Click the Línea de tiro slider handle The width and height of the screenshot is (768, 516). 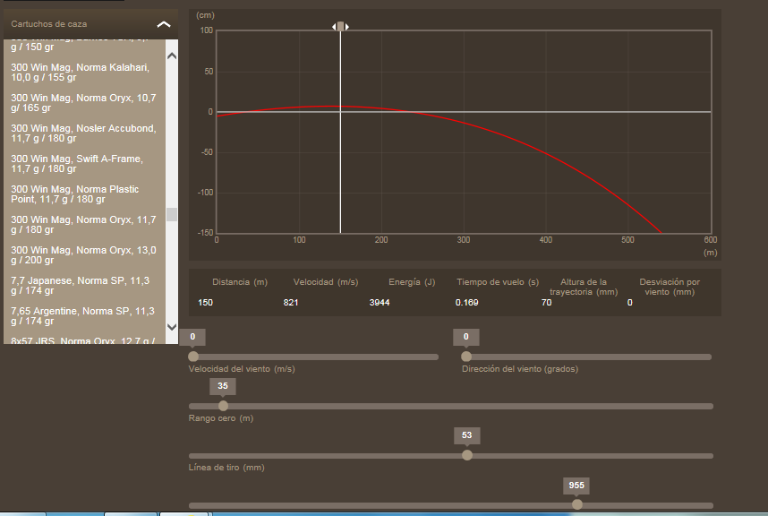[467, 455]
